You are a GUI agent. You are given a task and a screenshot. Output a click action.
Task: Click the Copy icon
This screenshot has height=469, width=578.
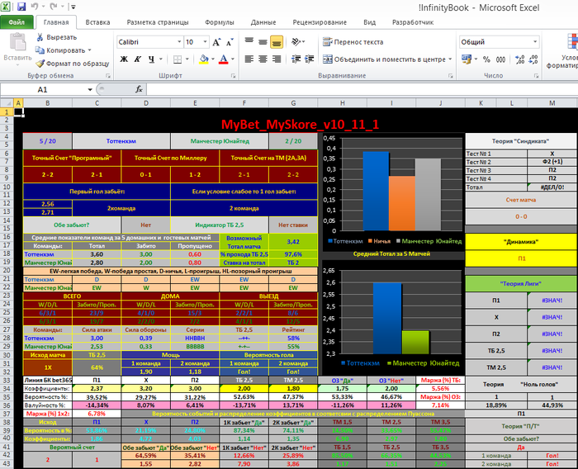coord(40,50)
